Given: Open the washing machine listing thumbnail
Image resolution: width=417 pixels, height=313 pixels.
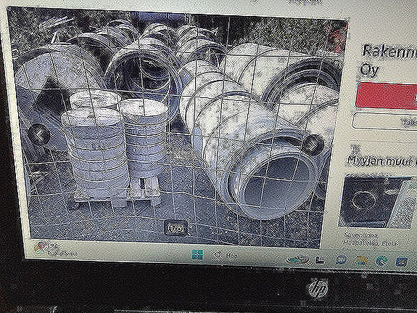Looking at the screenshot, I should pos(378,201).
